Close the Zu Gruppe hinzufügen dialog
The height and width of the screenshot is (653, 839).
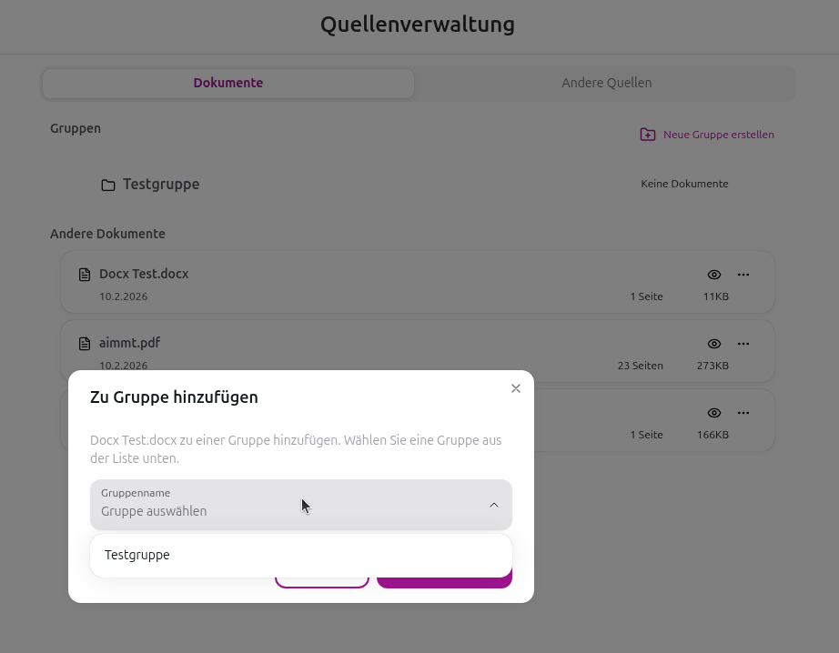[516, 388]
